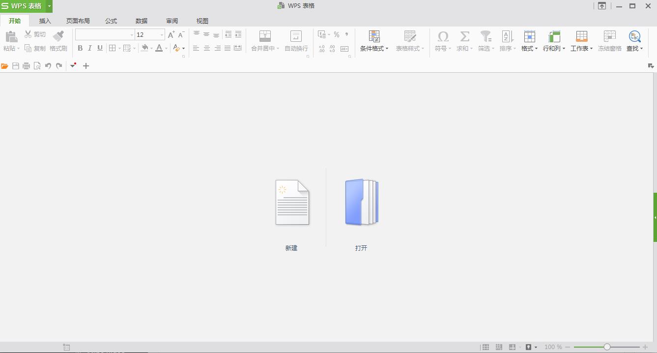Toggle bold formatting
The image size is (657, 353).
point(80,48)
